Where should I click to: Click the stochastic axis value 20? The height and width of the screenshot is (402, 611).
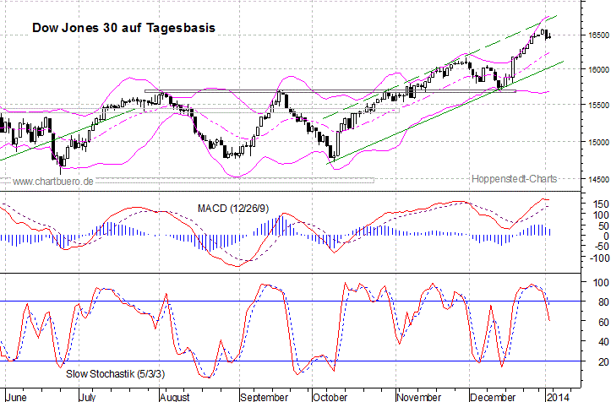[603, 361]
